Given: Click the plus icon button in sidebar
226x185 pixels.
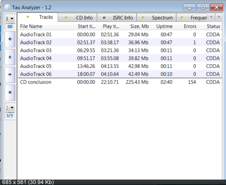Looking at the screenshot, I should click(10, 39).
